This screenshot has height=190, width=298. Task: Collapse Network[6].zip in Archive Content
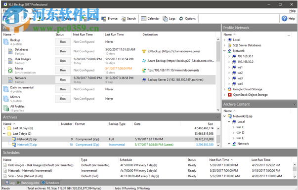coord(225,116)
